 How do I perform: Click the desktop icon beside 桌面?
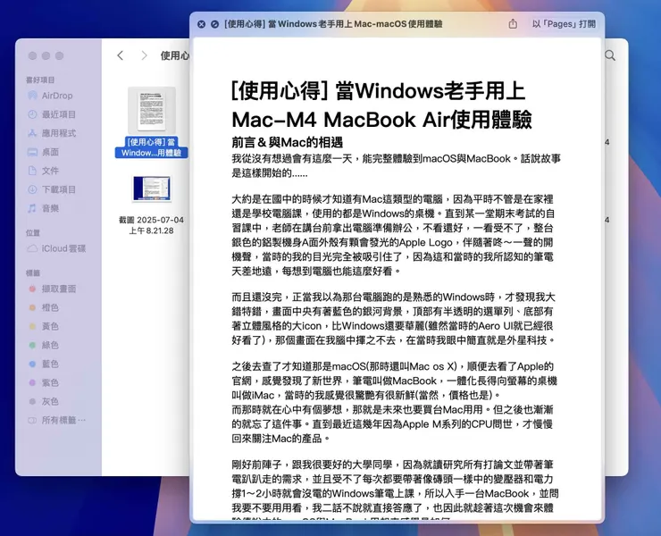32,152
